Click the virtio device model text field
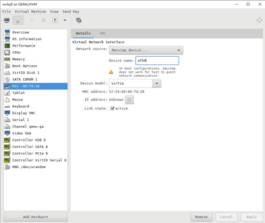The image size is (265, 223). coord(131,83)
